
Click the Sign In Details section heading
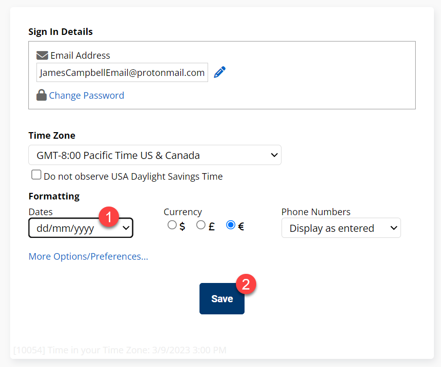click(60, 31)
